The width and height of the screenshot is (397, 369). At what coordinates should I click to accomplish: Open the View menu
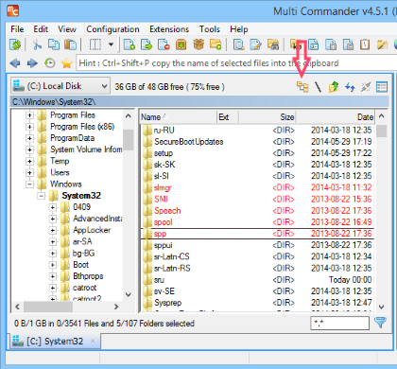(x=67, y=29)
